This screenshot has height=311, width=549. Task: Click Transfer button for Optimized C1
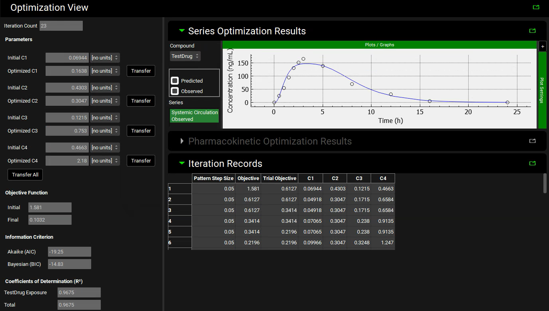[x=141, y=71]
